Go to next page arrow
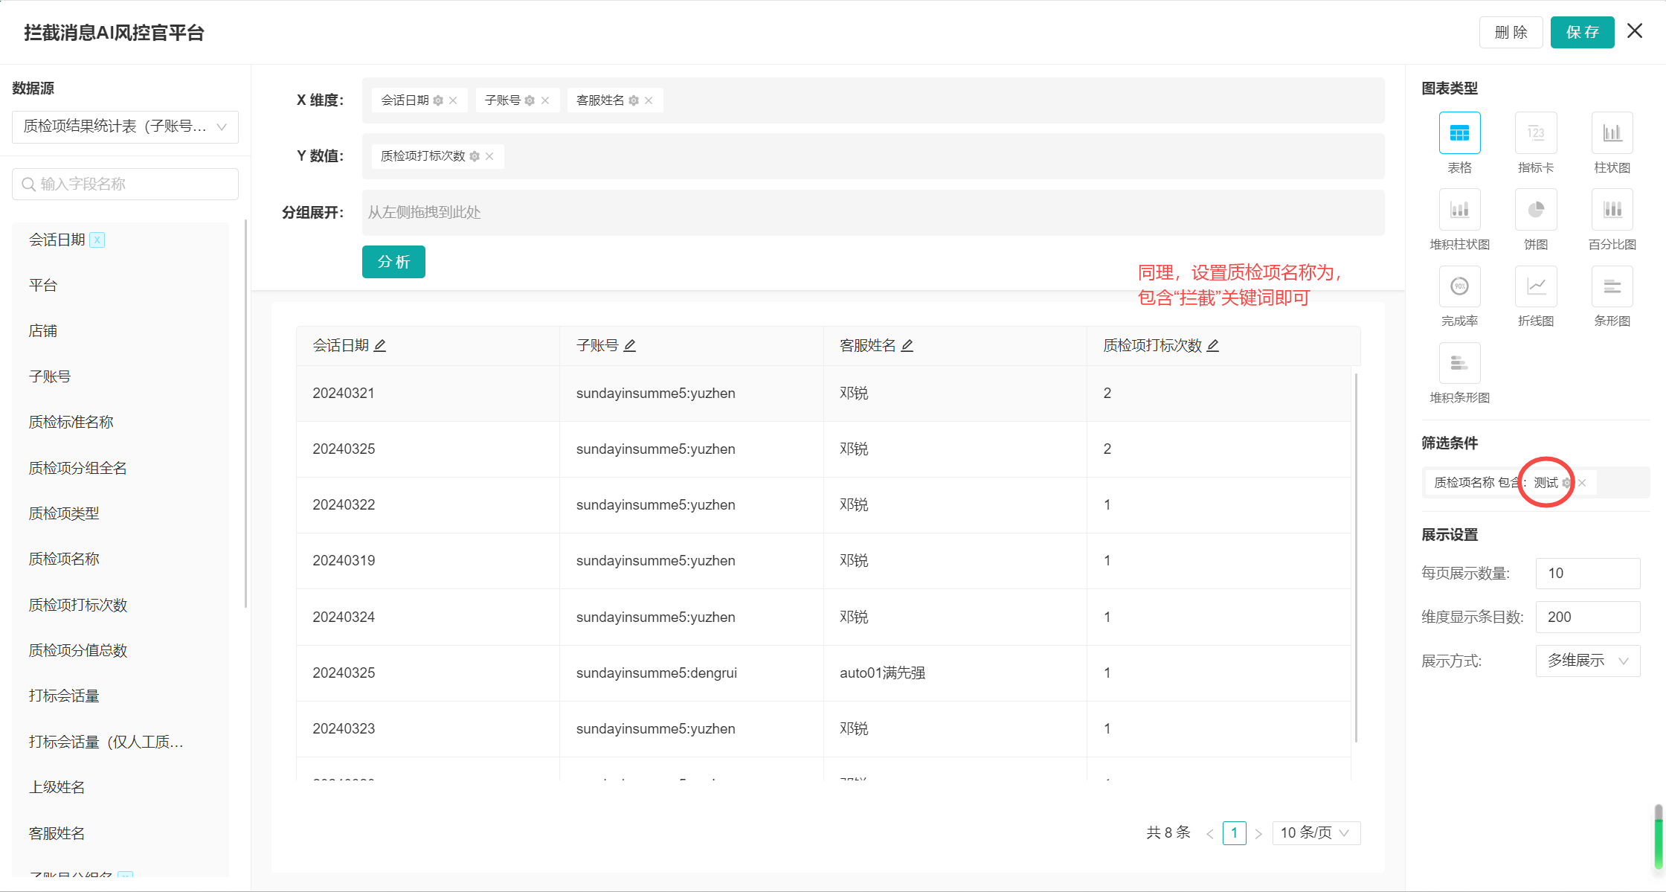The height and width of the screenshot is (892, 1666). tap(1258, 833)
